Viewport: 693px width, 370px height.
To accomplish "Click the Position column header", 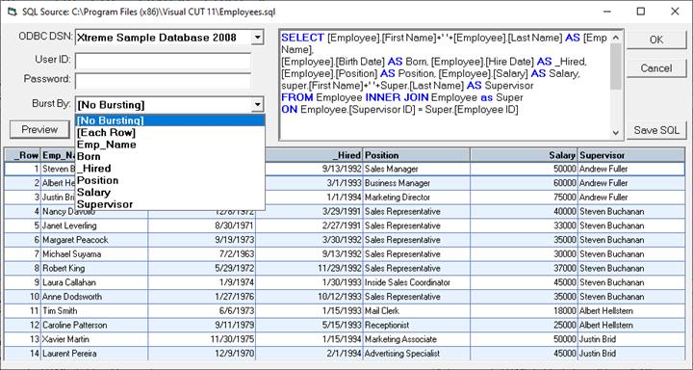I will (x=417, y=155).
